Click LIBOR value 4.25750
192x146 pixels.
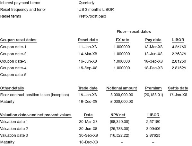[x=179, y=47]
